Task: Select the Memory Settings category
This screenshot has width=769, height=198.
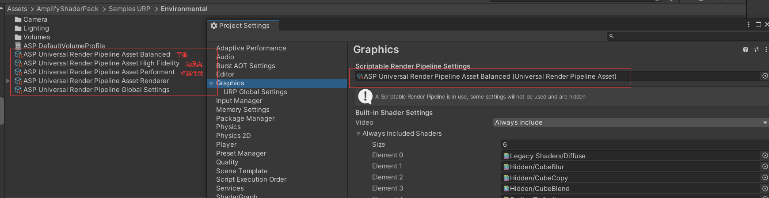Action: (x=243, y=110)
